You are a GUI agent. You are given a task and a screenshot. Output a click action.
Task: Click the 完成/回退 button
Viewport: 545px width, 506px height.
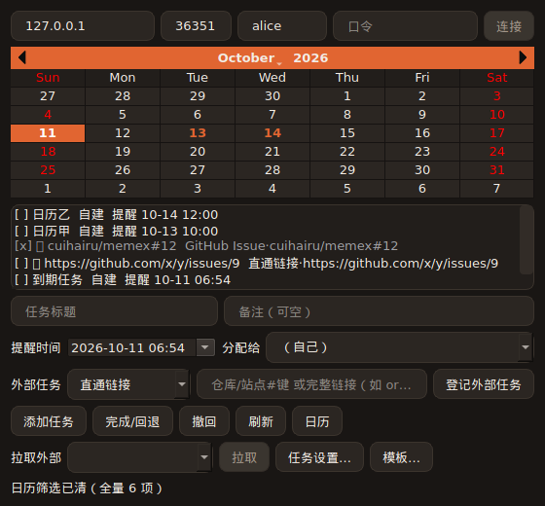[x=132, y=421]
